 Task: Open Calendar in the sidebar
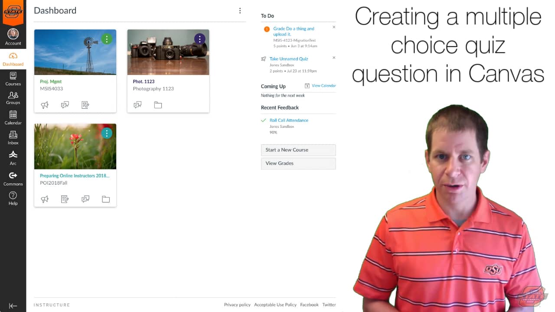(13, 117)
